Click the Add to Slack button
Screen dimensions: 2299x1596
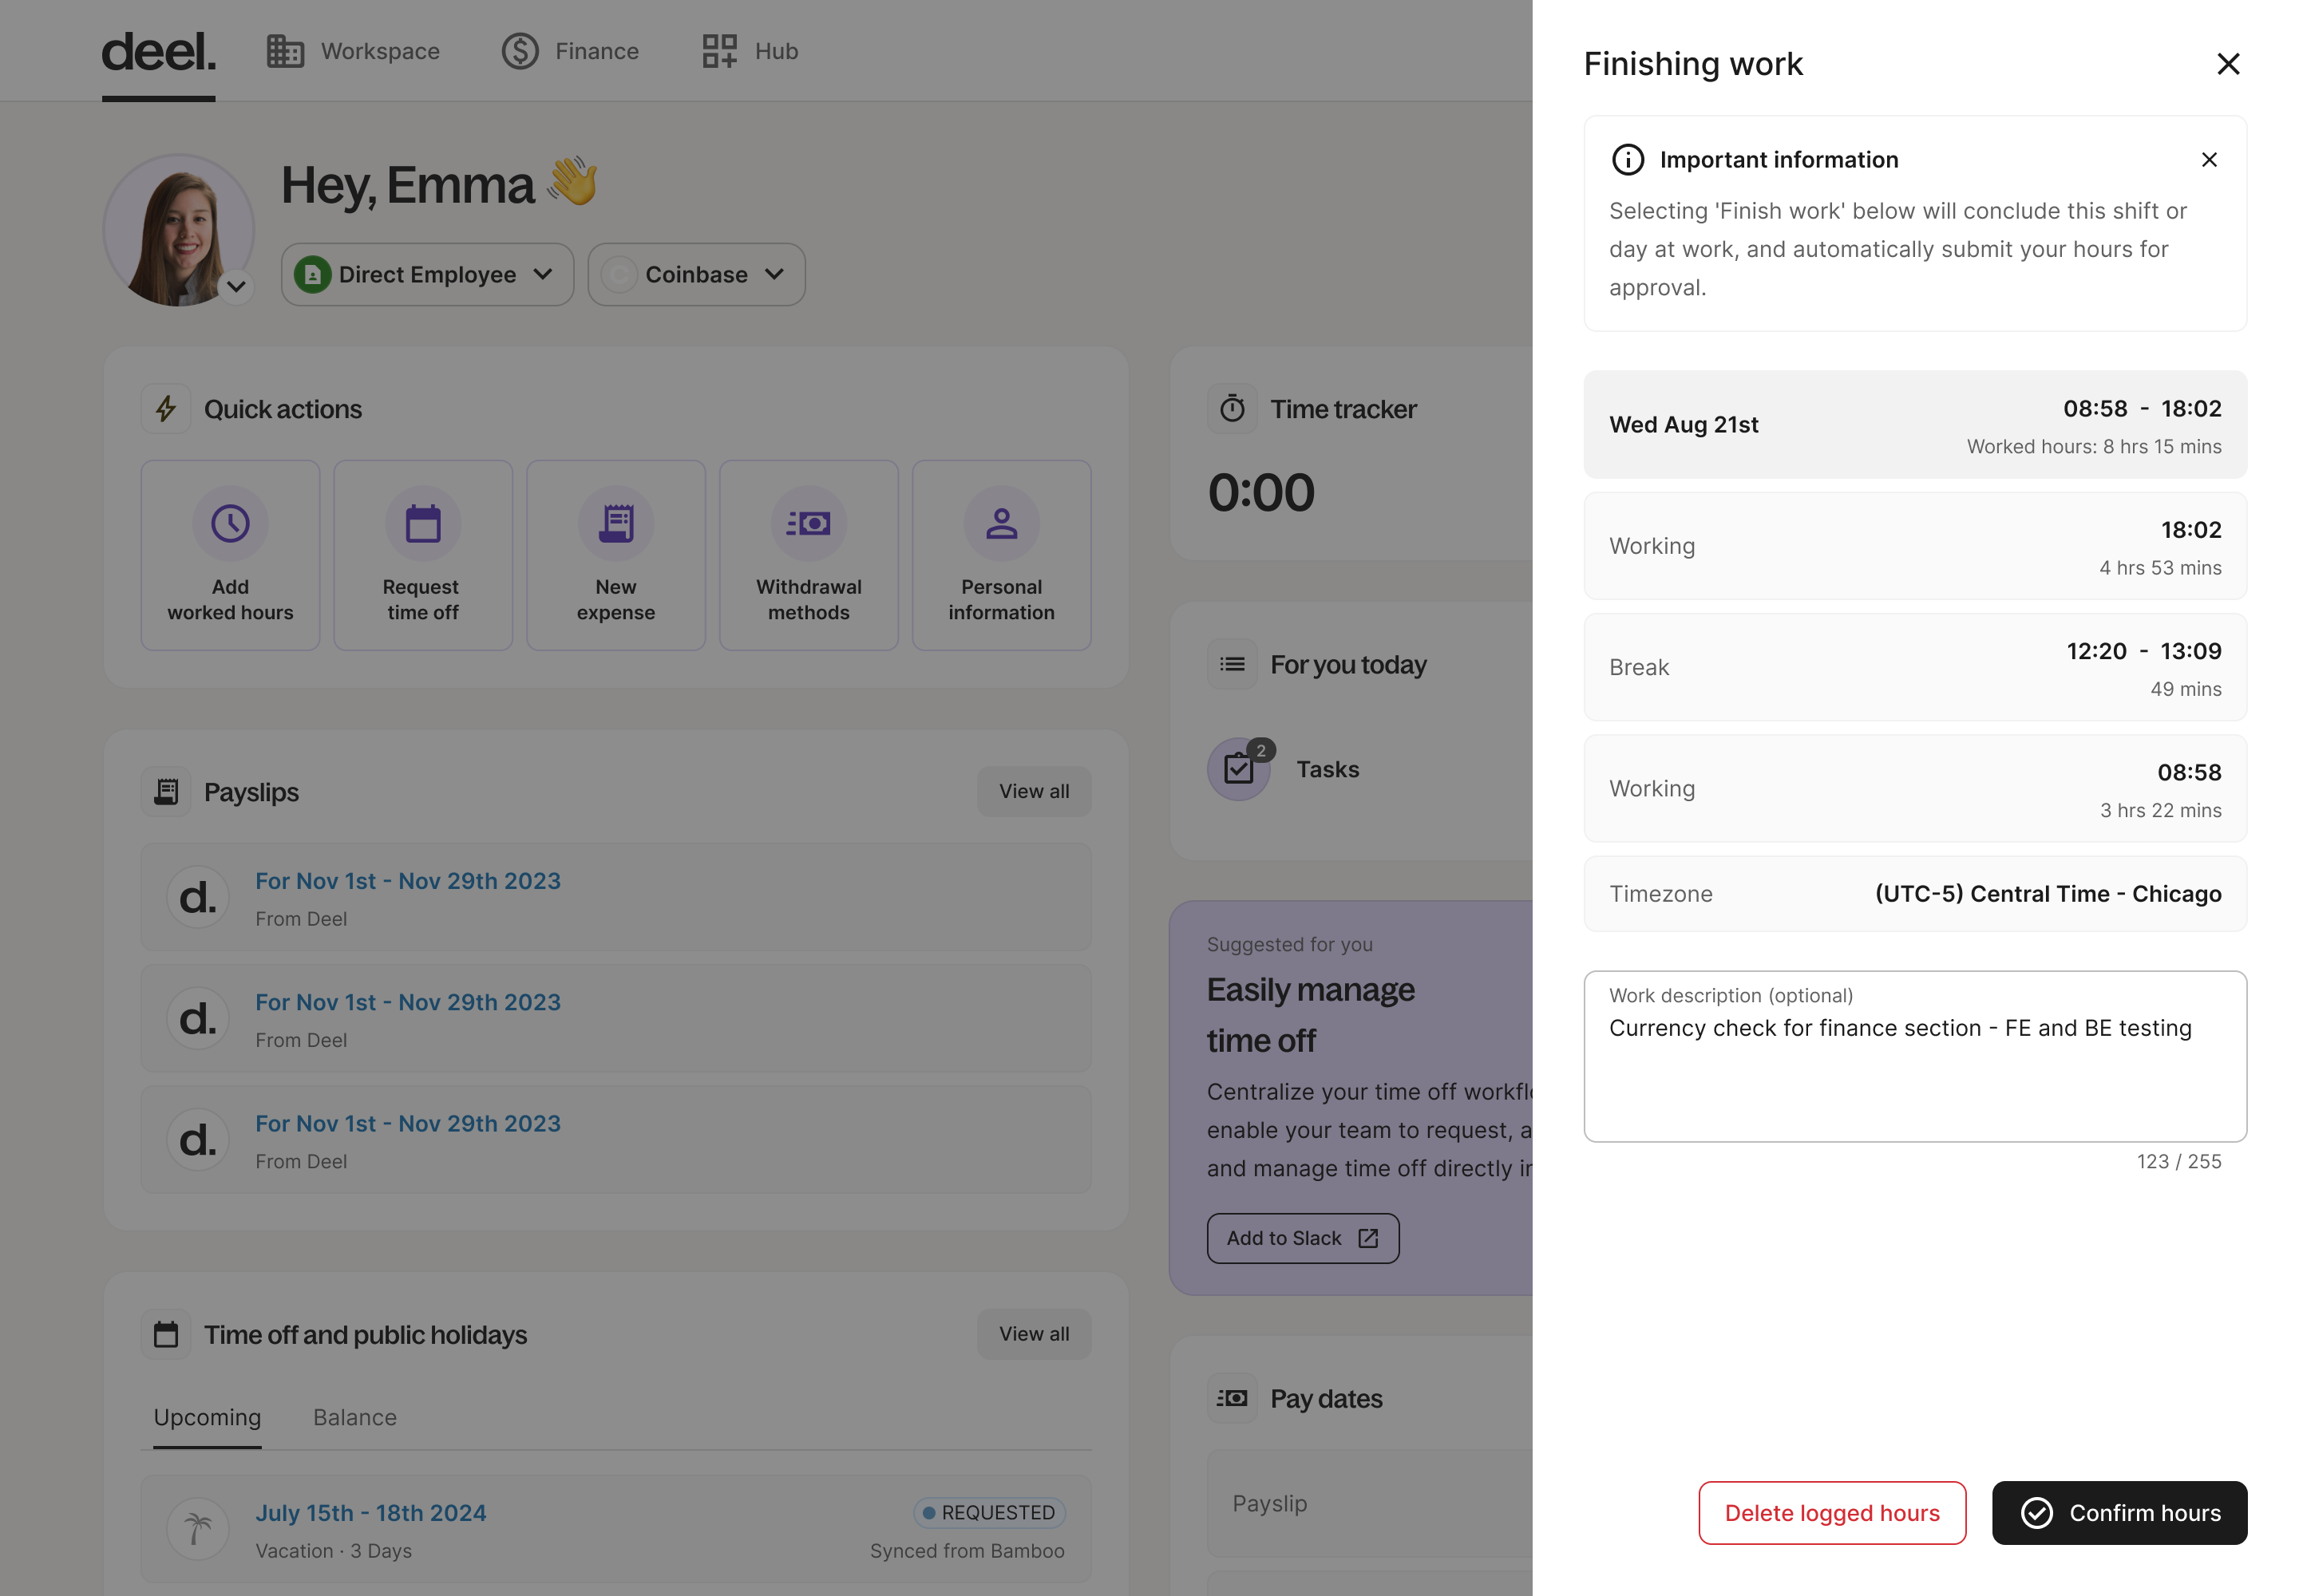(x=1303, y=1239)
